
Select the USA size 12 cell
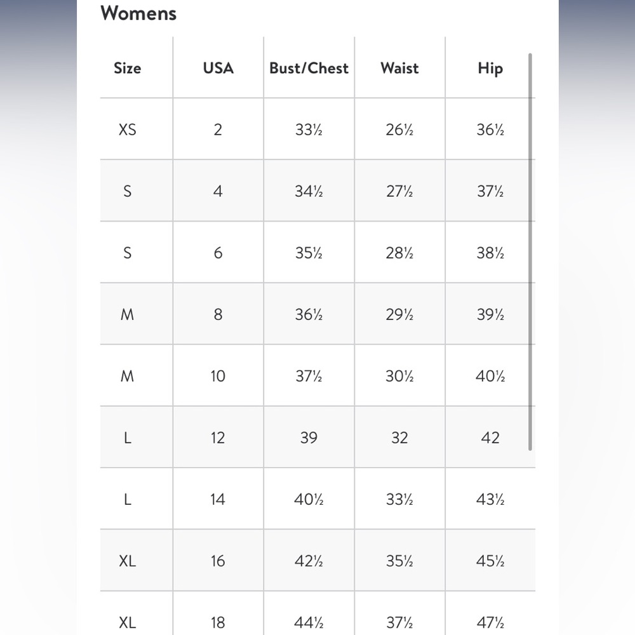(x=218, y=438)
